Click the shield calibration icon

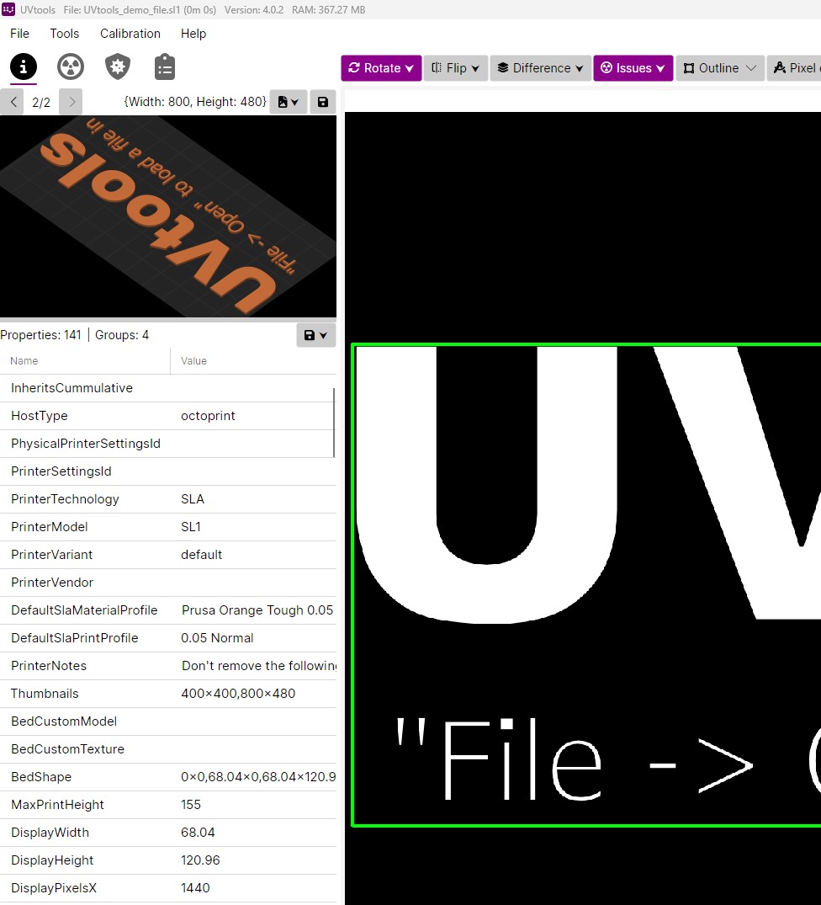pos(117,67)
